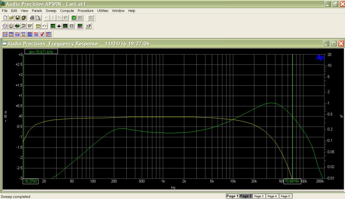345x199 pixels.
Task: Switch to the Page 5 tab
Action: pyautogui.click(x=285, y=196)
